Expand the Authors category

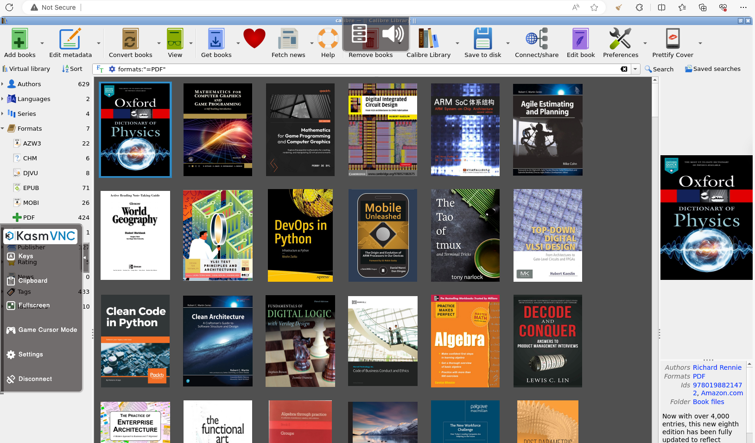(3, 84)
